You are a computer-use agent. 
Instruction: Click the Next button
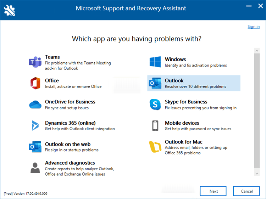tap(213, 191)
